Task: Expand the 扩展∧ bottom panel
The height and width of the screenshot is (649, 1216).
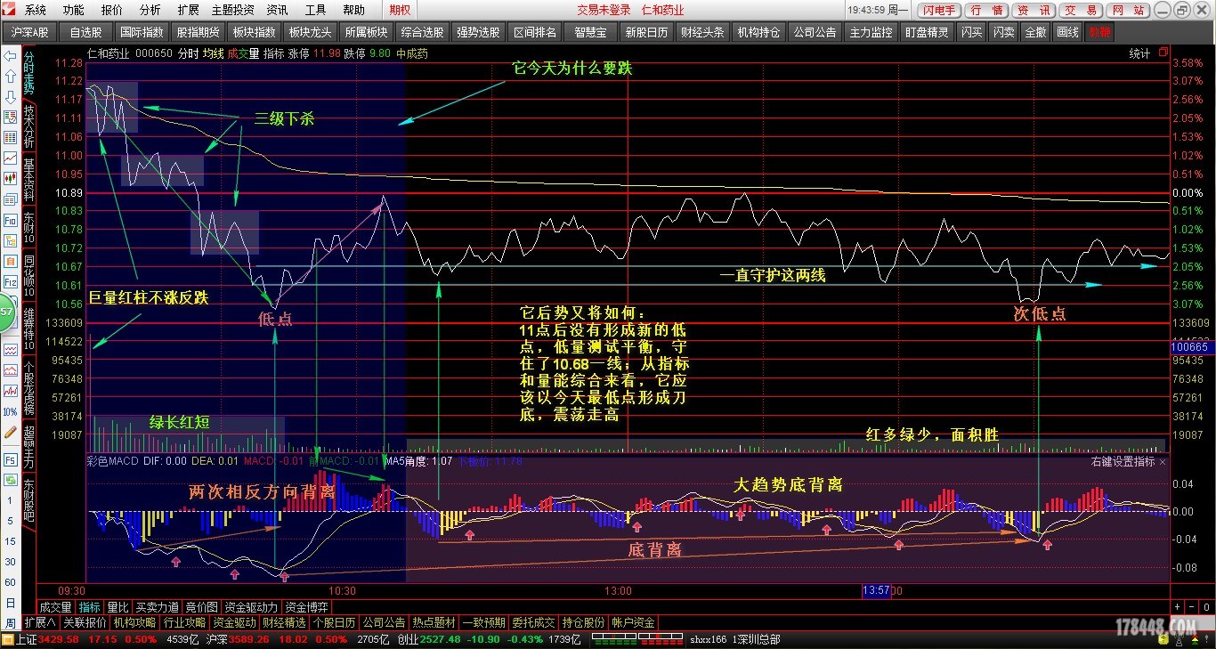Action: 39,622
